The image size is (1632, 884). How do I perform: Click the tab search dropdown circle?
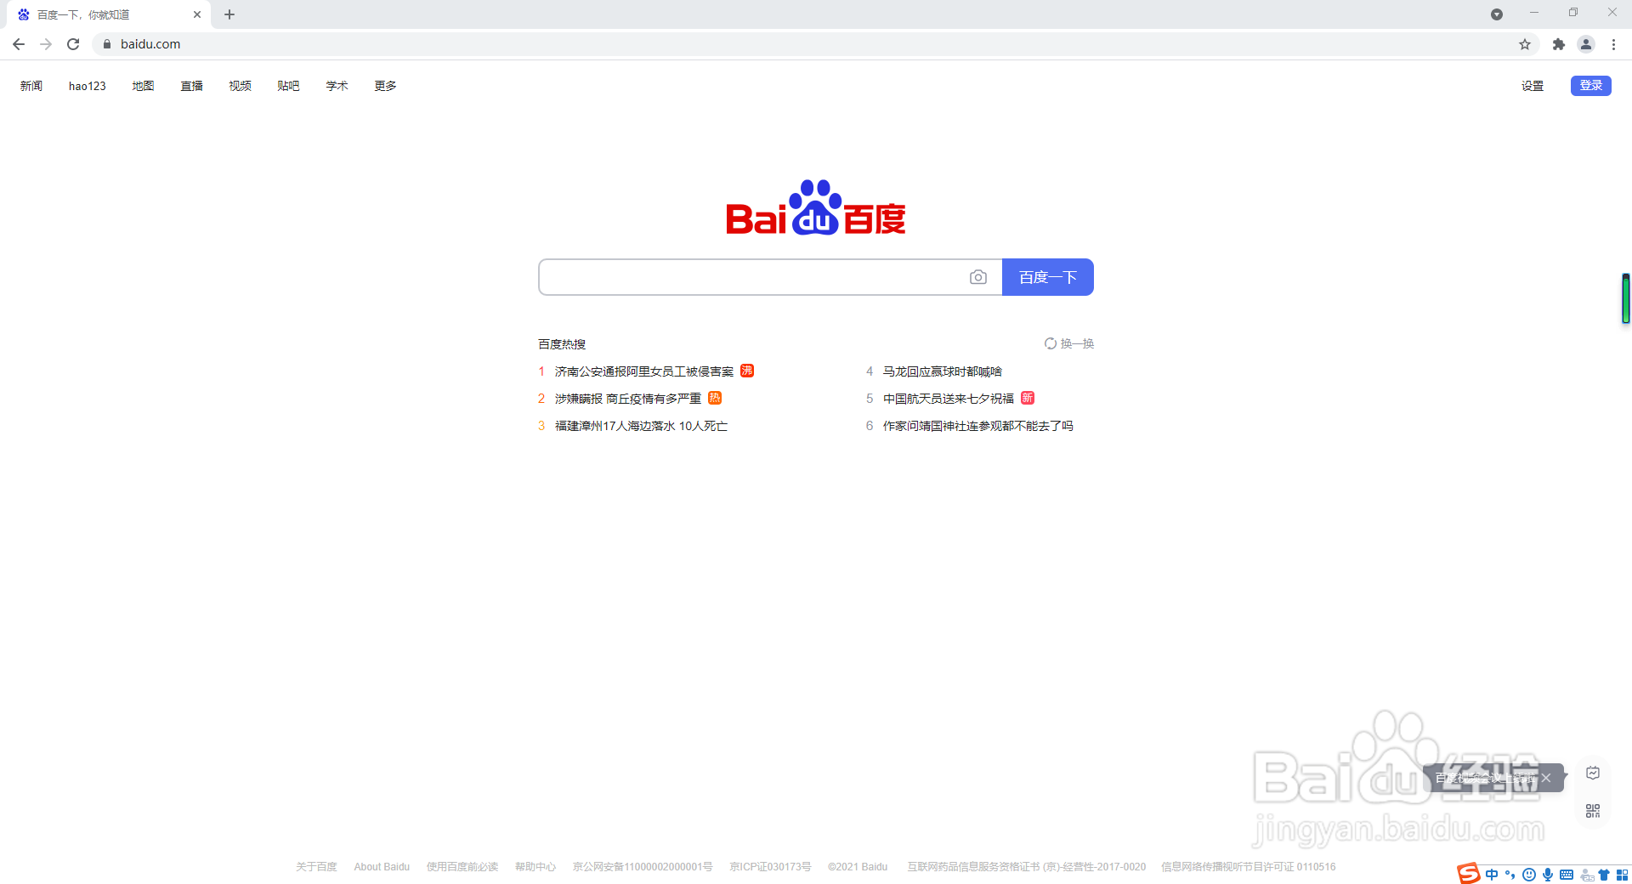pos(1497,14)
